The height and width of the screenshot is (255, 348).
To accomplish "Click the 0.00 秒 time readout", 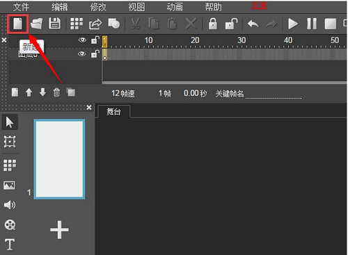I will tap(195, 93).
